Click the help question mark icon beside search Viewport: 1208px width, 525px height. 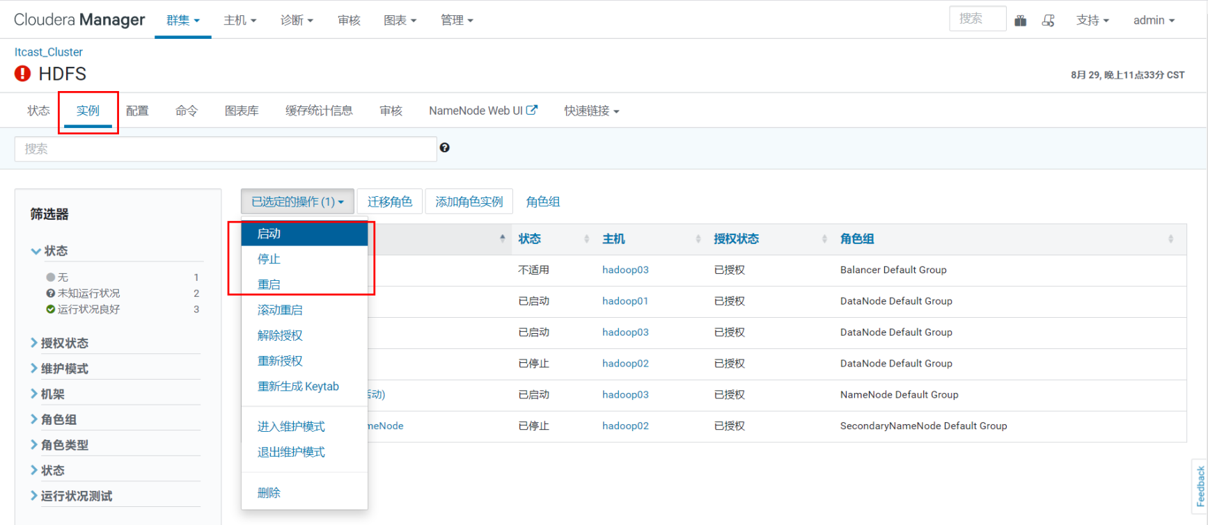(444, 147)
